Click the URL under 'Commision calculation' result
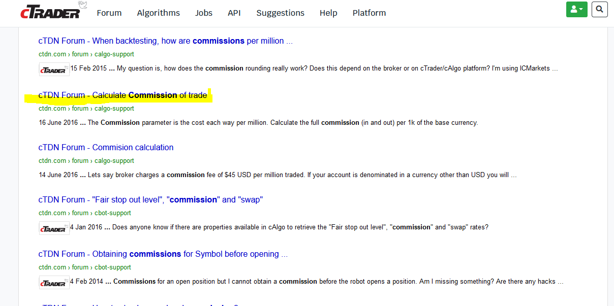 click(86, 161)
